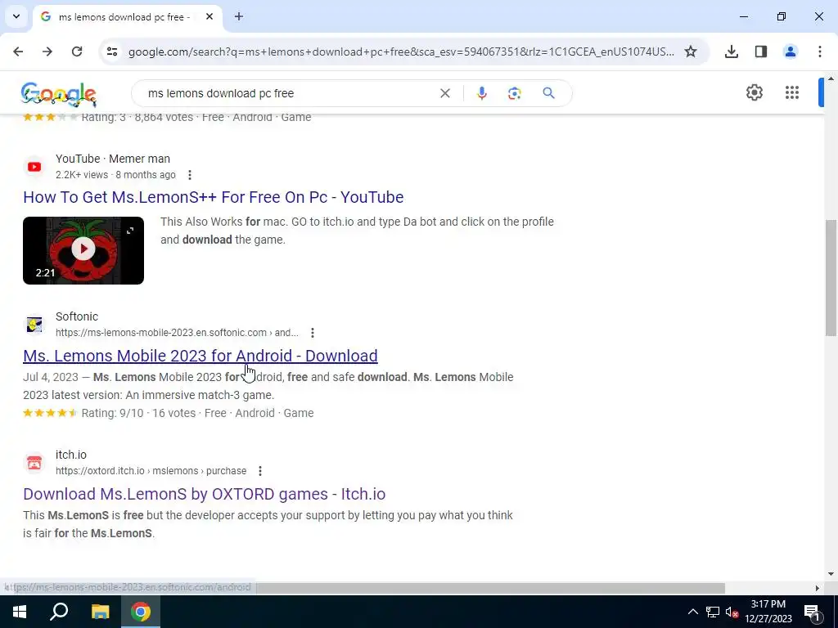The width and height of the screenshot is (838, 628).
Task: Click the address bar URL
Action: point(401,52)
